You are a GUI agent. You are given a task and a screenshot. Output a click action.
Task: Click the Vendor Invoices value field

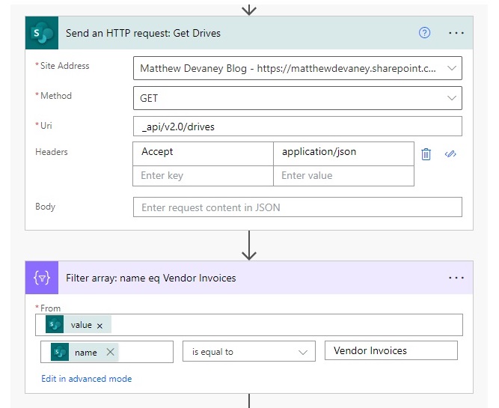[391, 351]
